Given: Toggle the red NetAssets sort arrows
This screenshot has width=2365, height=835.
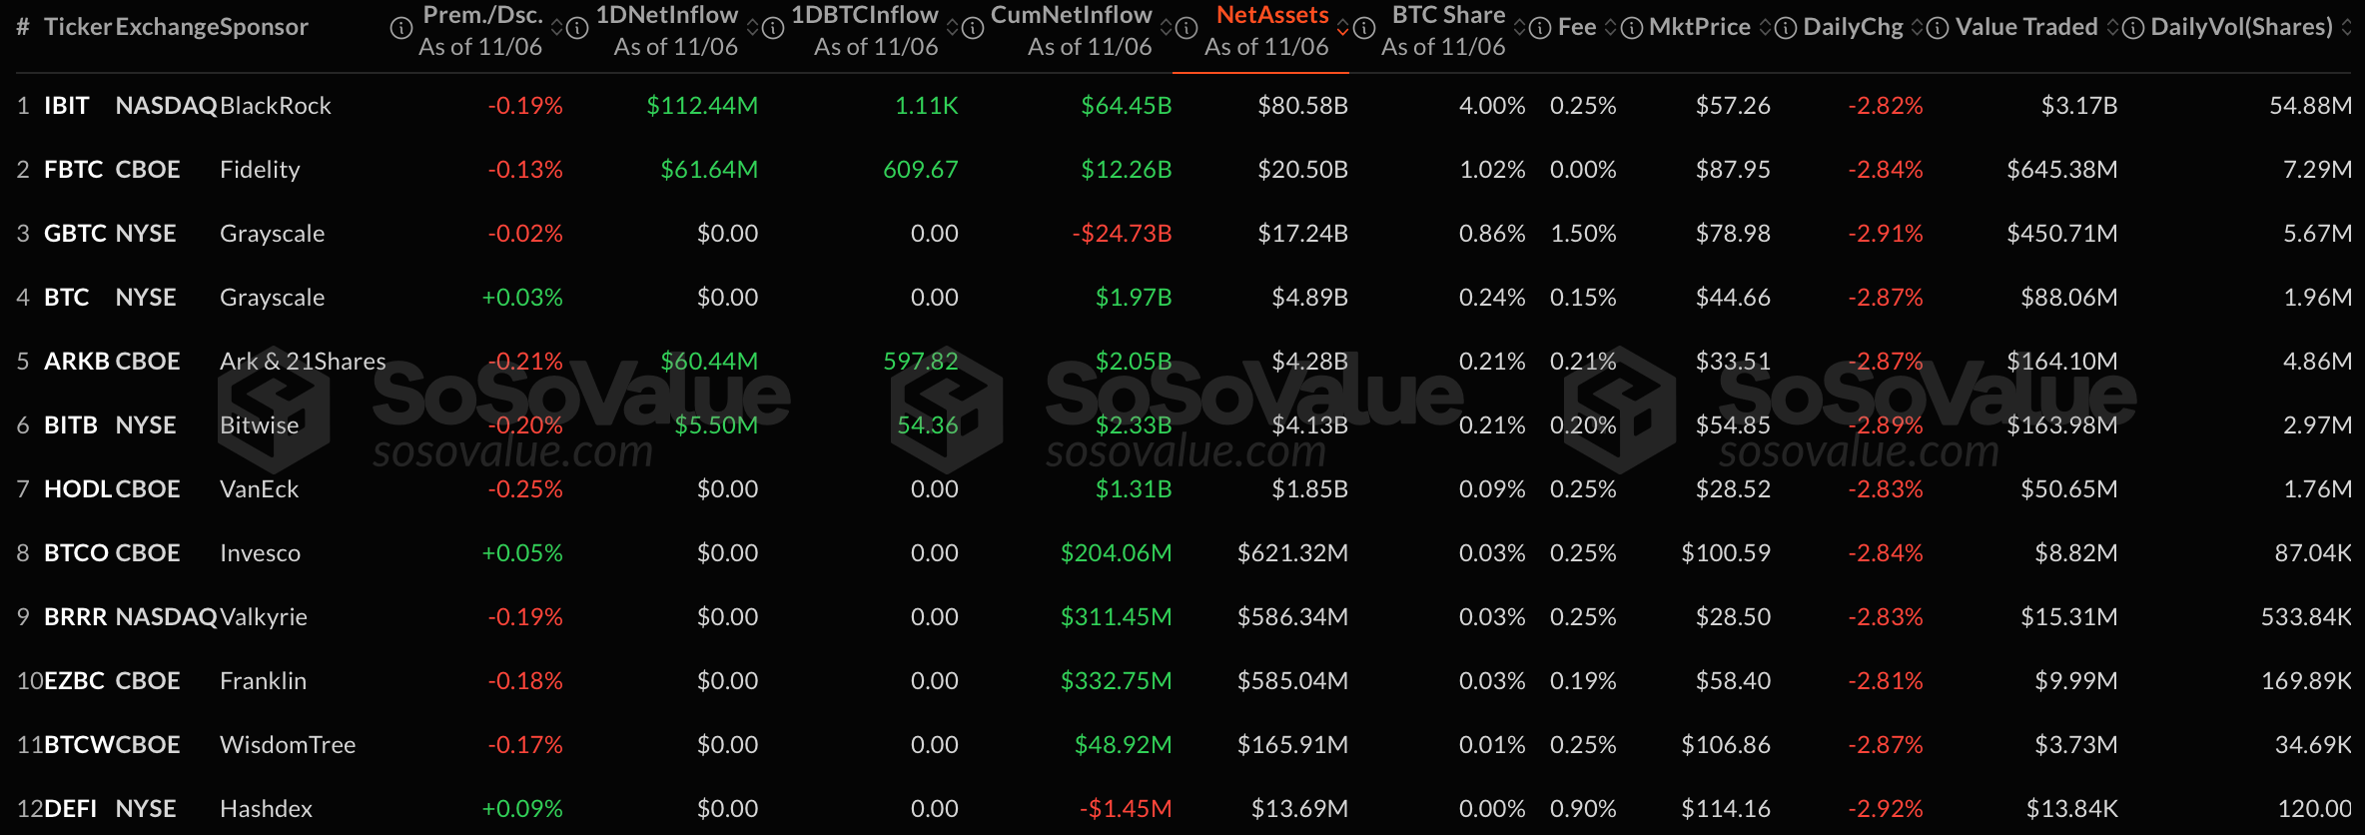Looking at the screenshot, I should pos(1343,28).
